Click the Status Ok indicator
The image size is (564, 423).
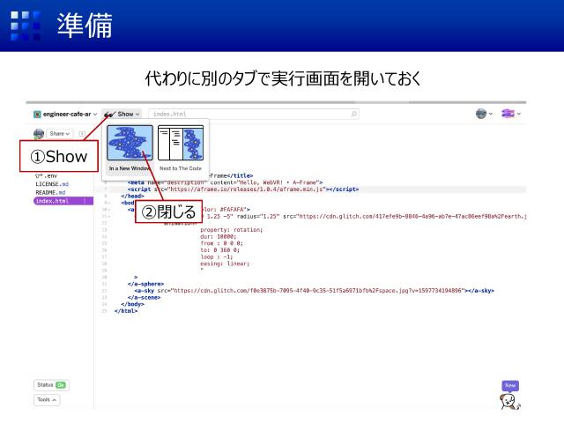pos(50,385)
